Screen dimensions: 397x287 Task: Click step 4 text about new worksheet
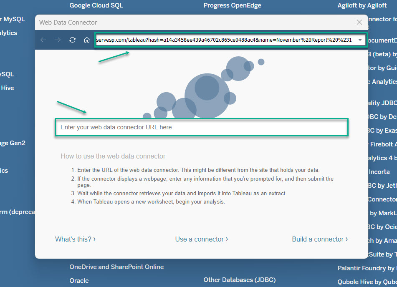[151, 202]
